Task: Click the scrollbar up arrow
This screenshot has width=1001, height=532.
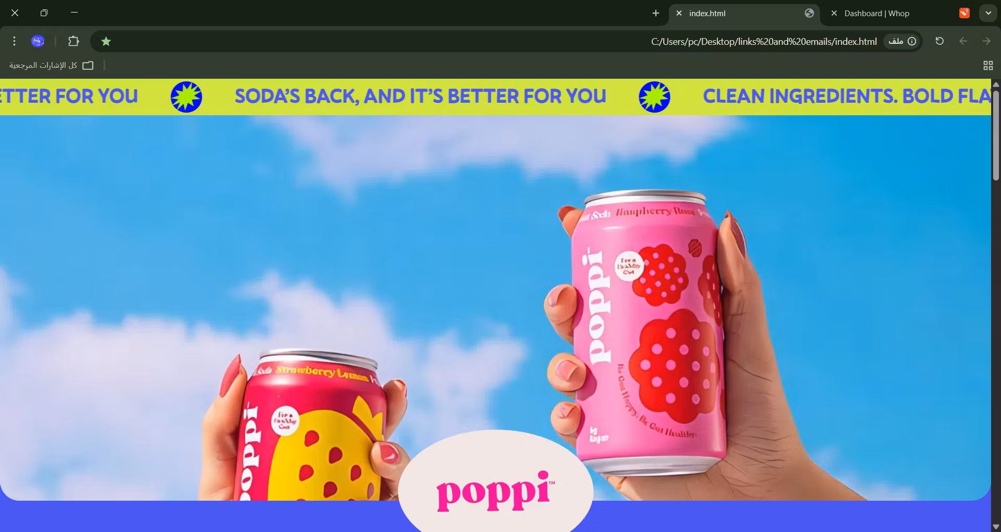Action: click(996, 84)
